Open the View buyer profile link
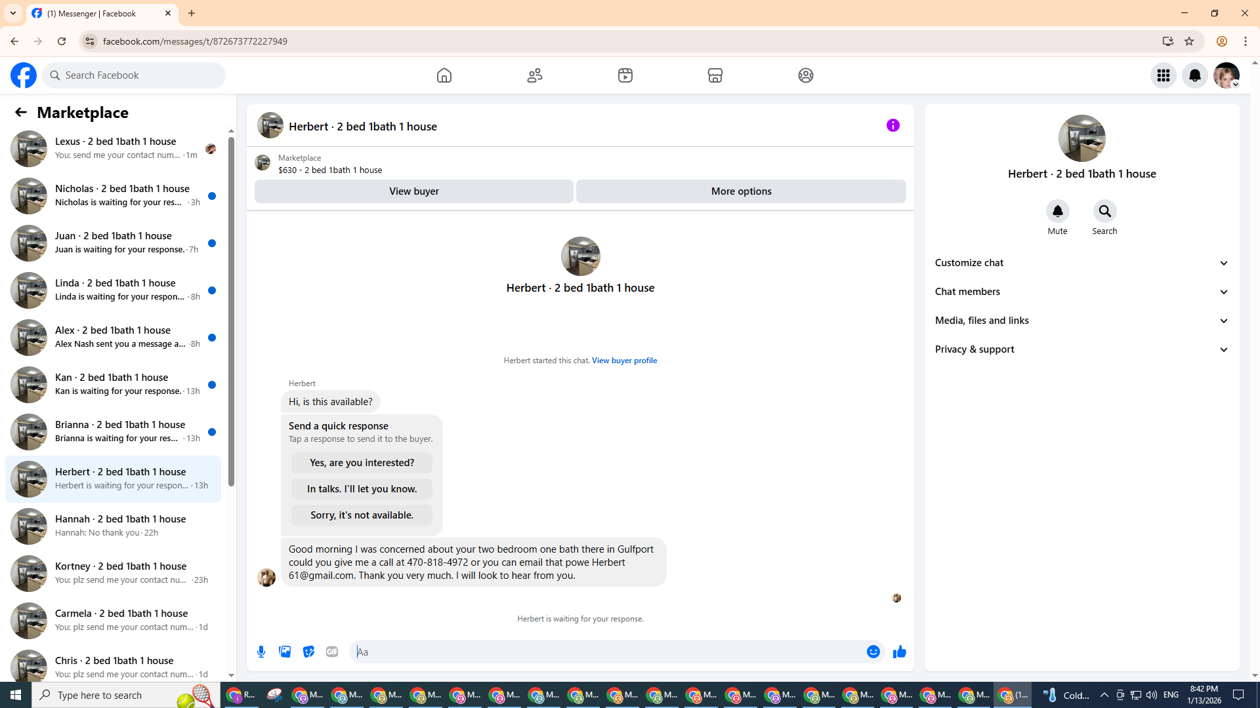This screenshot has width=1260, height=708. click(624, 361)
